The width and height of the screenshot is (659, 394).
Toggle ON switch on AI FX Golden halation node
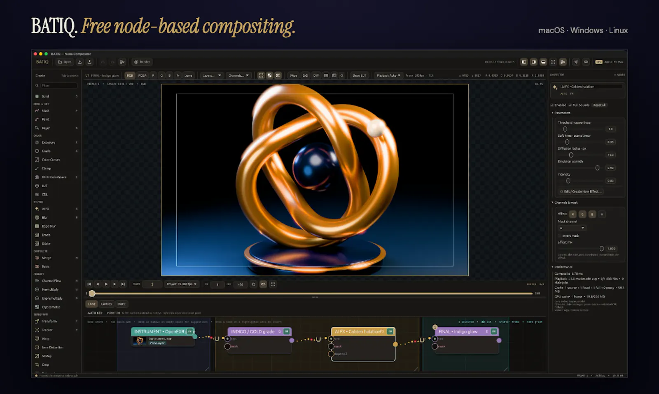click(x=390, y=331)
